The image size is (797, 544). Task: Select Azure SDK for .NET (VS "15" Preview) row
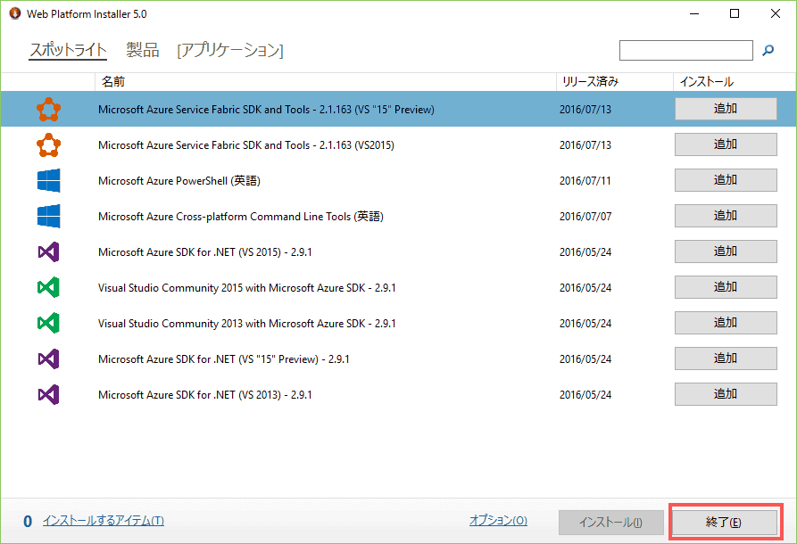point(398,359)
